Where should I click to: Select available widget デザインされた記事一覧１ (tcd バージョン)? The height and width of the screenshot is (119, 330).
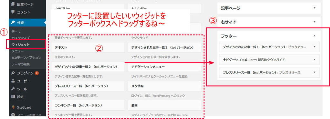(x=164, y=48)
